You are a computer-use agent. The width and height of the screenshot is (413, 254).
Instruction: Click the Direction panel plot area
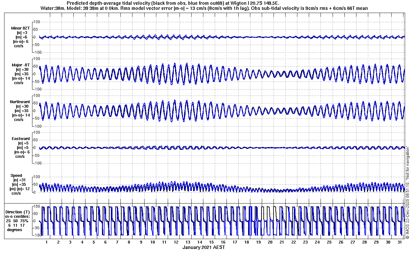pyautogui.click(x=222, y=221)
